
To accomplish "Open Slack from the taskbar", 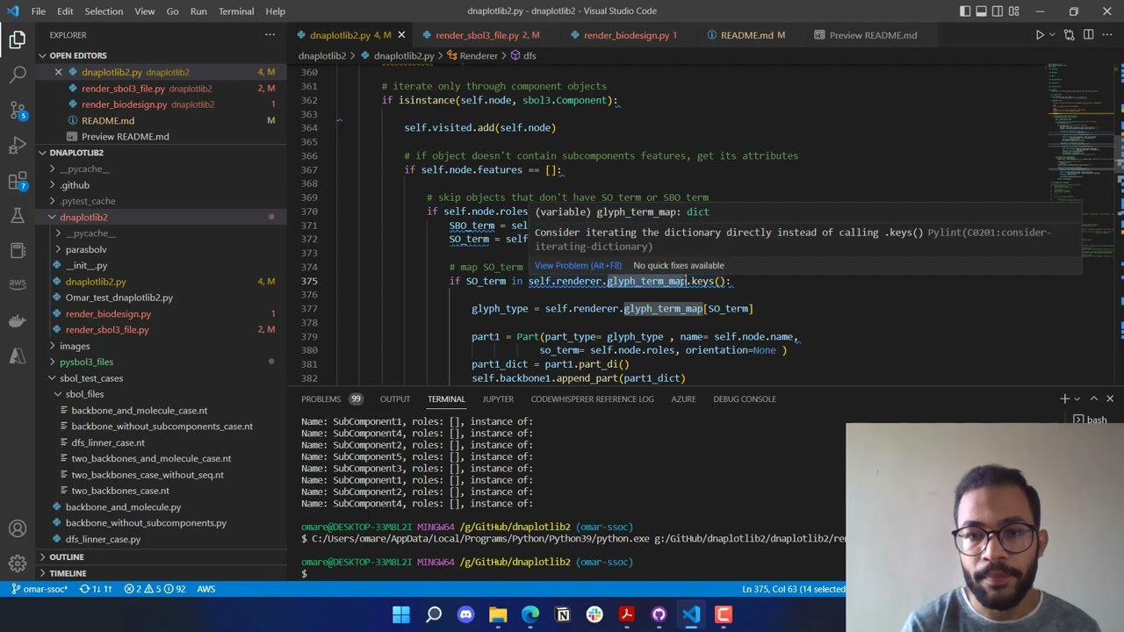I will [594, 614].
